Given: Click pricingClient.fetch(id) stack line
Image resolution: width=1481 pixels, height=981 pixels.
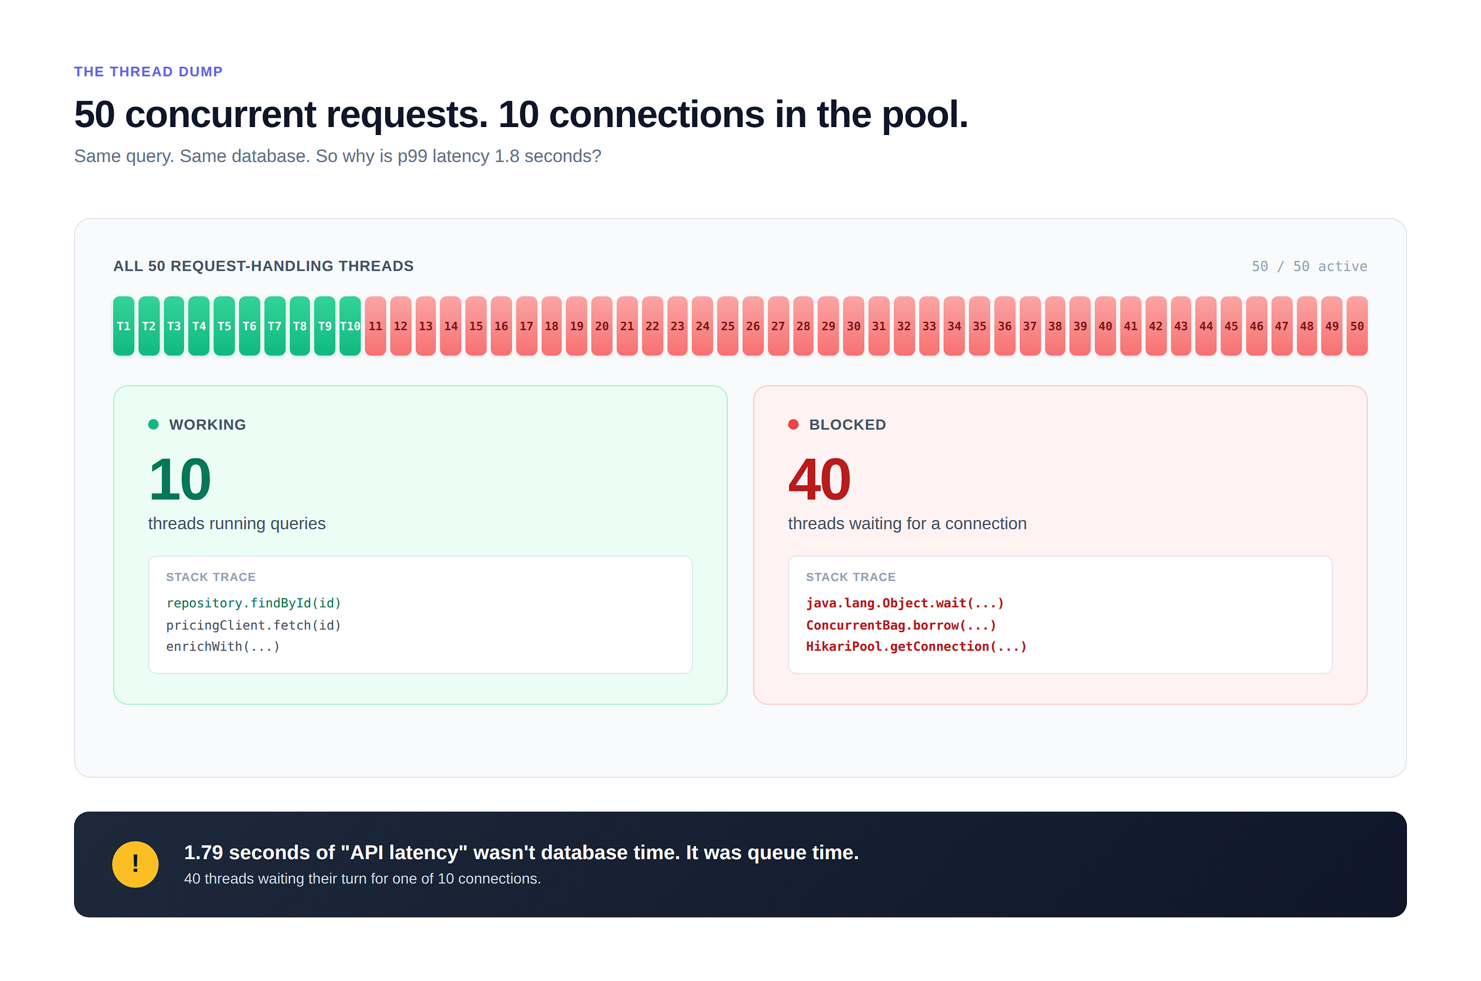Looking at the screenshot, I should (253, 625).
